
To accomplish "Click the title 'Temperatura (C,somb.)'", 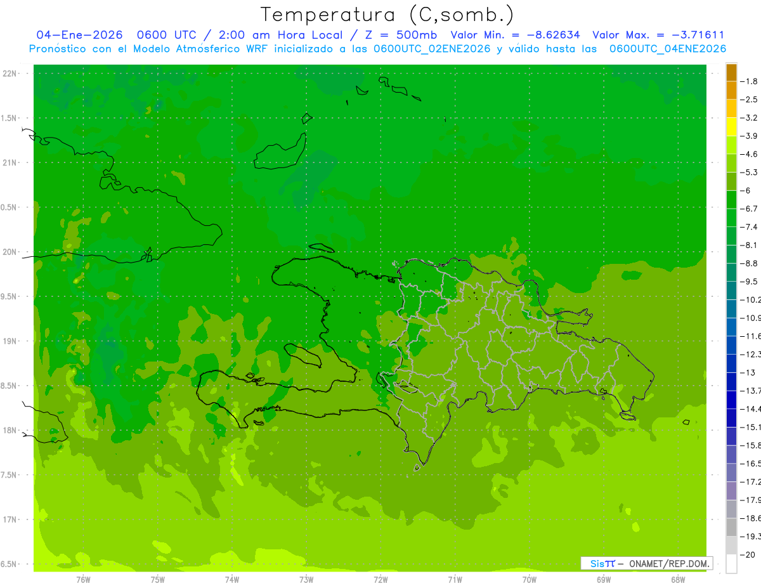I will pyautogui.click(x=387, y=15).
